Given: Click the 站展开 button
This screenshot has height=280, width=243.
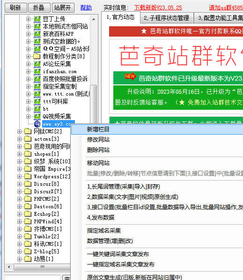Looking at the screenshot, I should coord(63,8).
